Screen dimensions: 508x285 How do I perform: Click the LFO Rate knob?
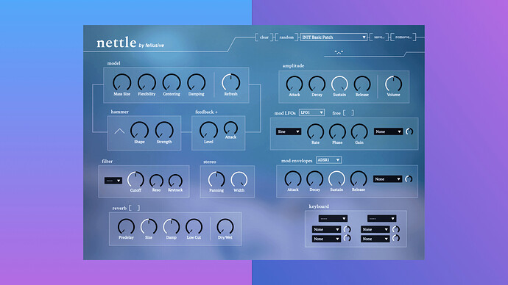click(315, 131)
